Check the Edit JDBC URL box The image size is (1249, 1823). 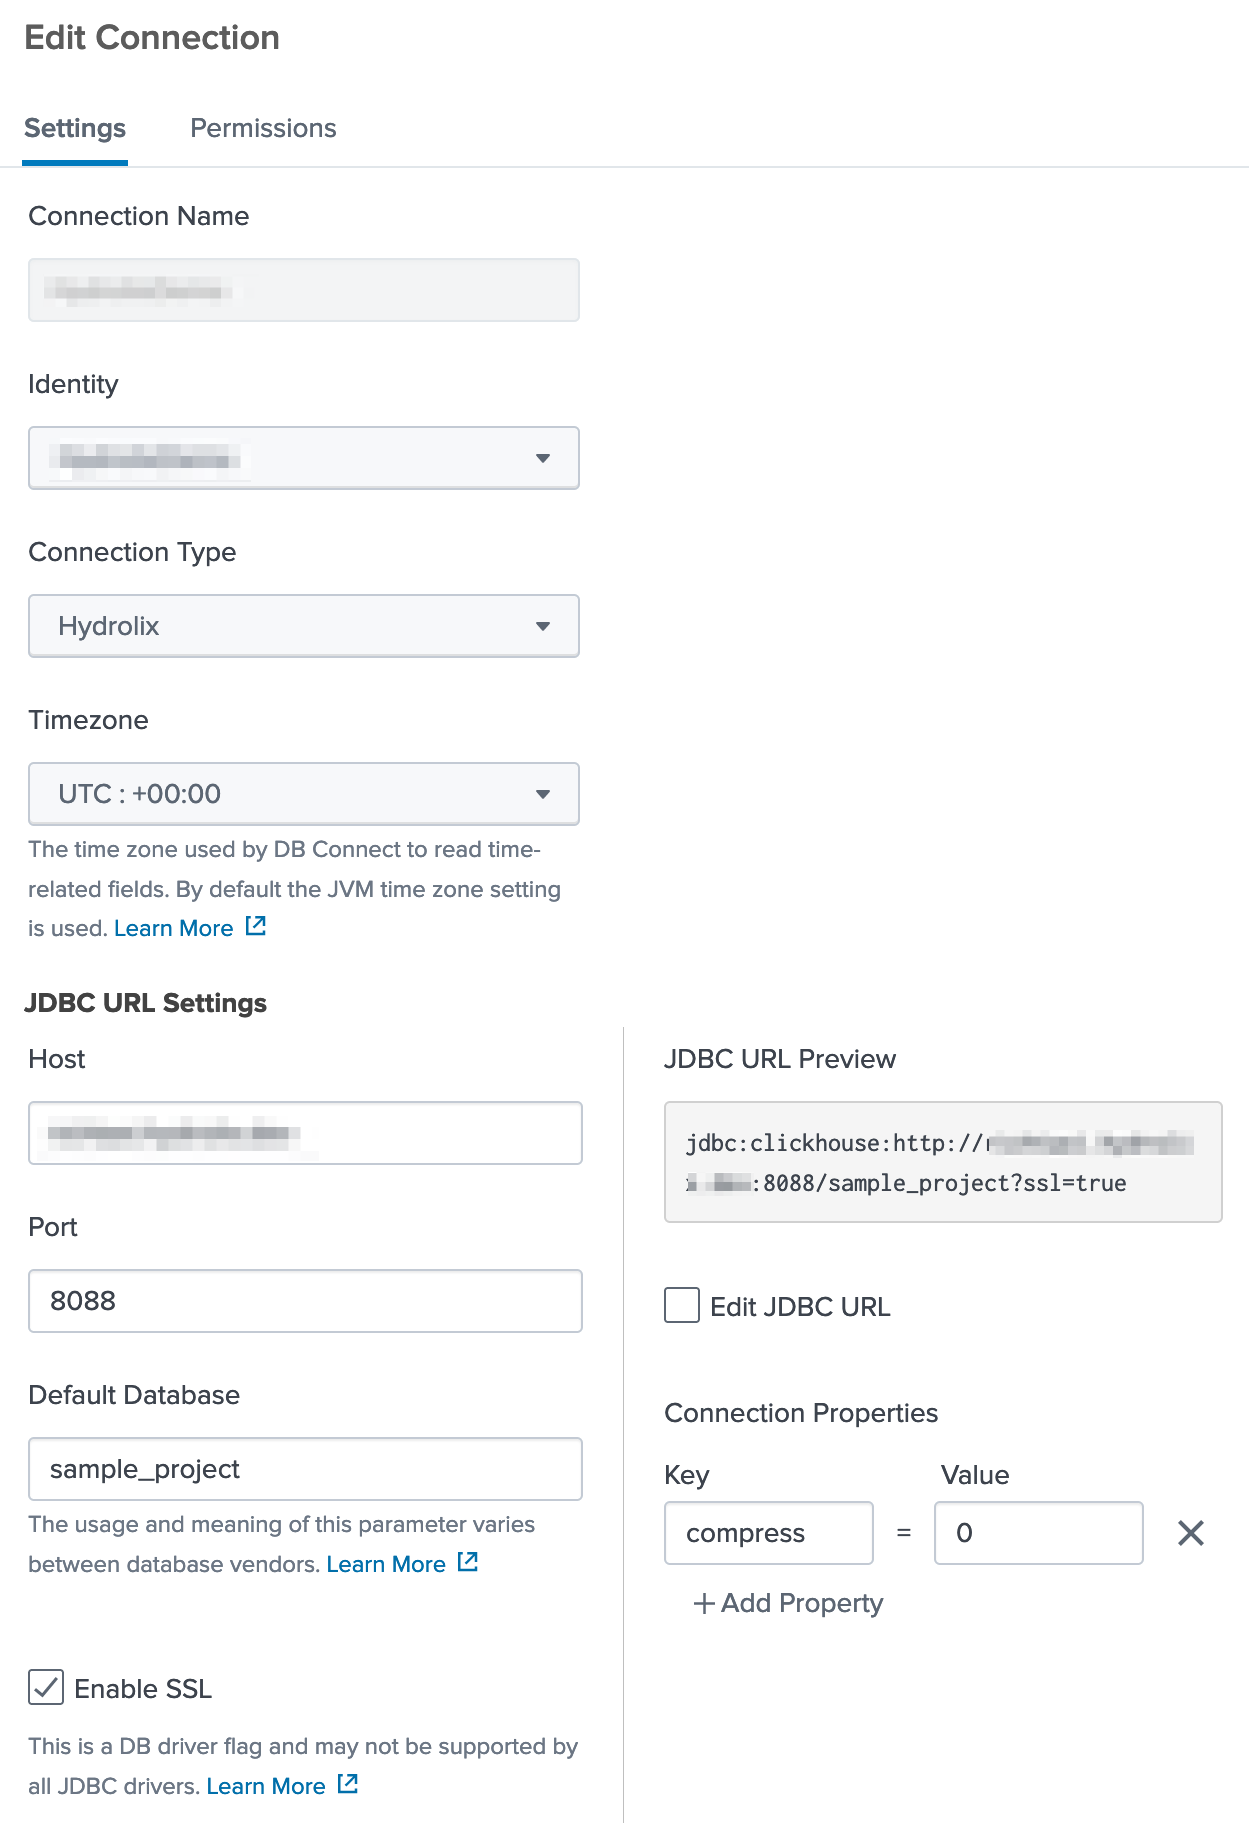[680, 1305]
